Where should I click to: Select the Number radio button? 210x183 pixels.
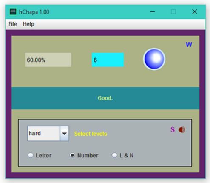(x=72, y=155)
